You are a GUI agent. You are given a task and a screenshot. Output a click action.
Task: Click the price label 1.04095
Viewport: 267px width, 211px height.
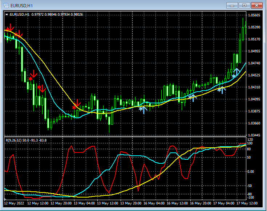click(x=254, y=99)
